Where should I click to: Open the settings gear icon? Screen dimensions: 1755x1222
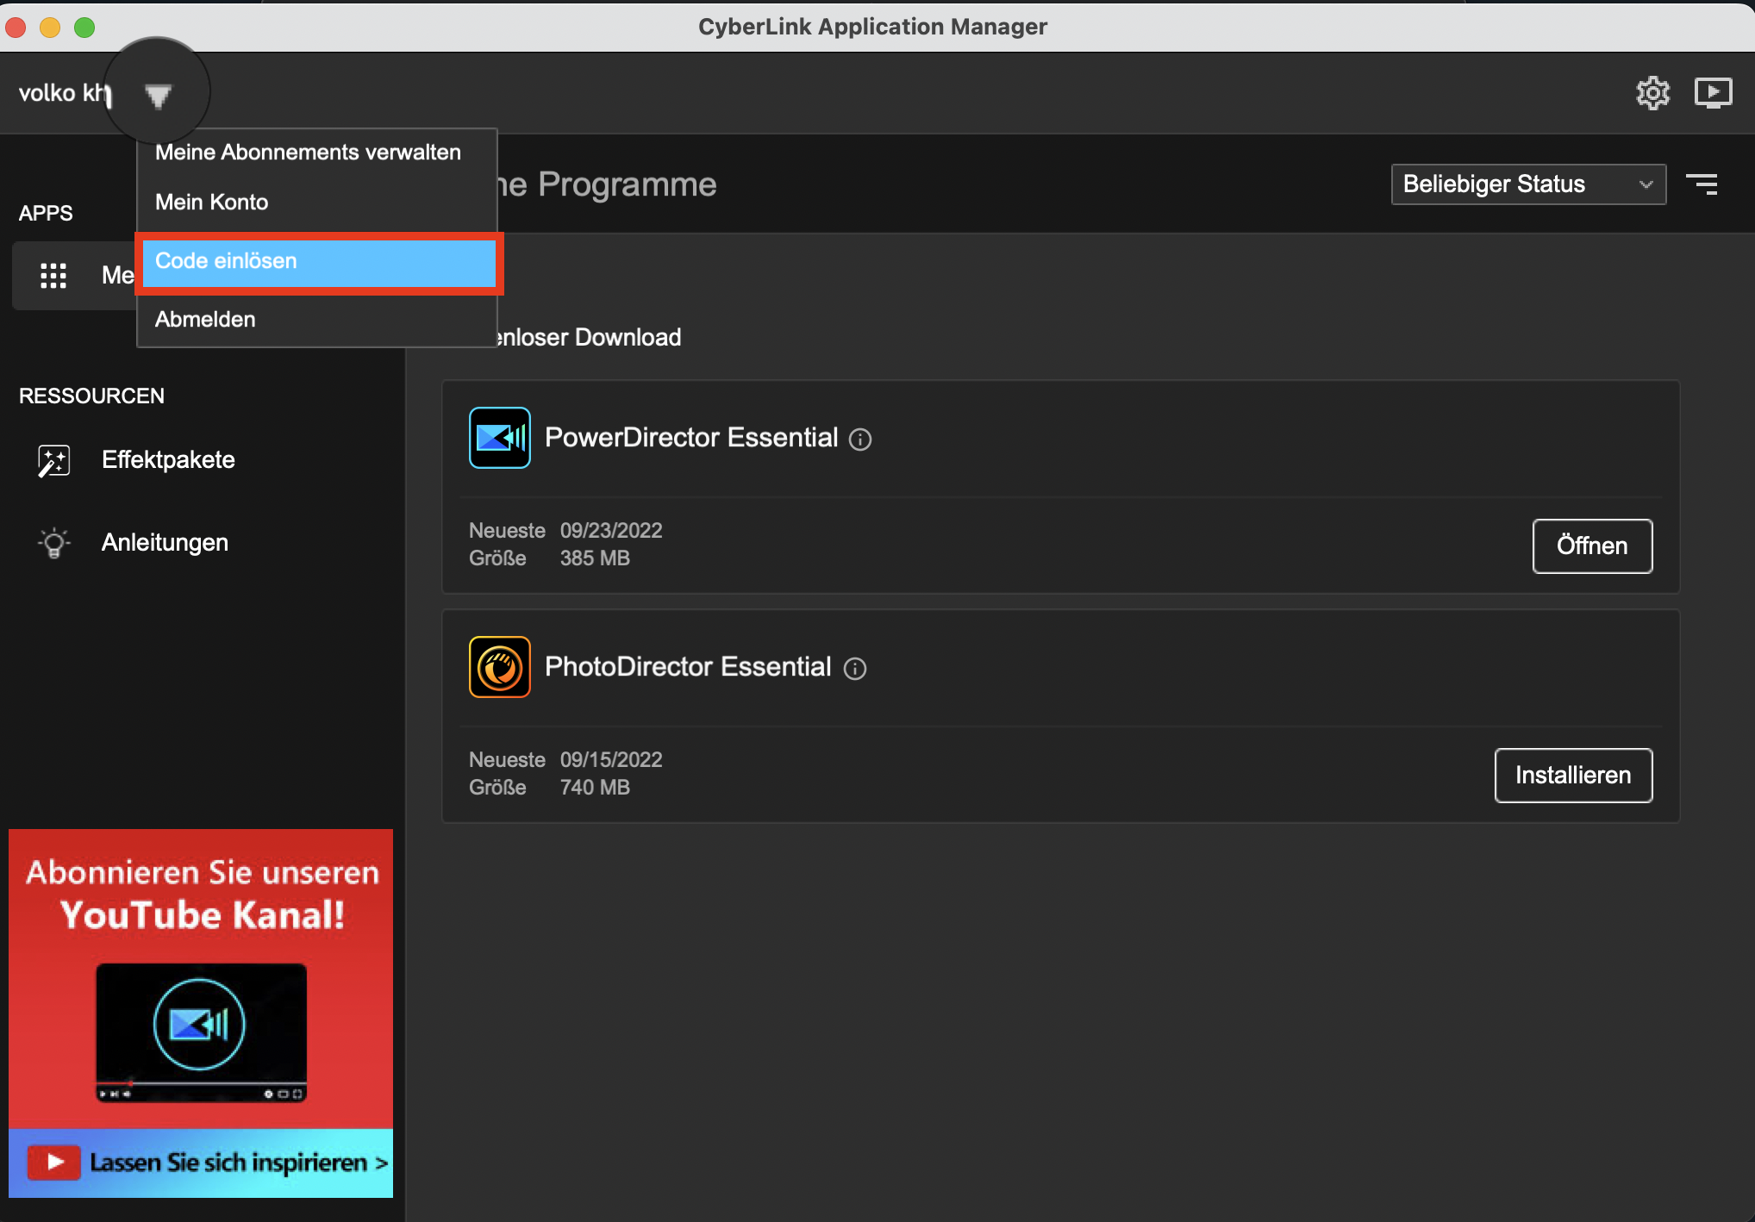tap(1652, 92)
